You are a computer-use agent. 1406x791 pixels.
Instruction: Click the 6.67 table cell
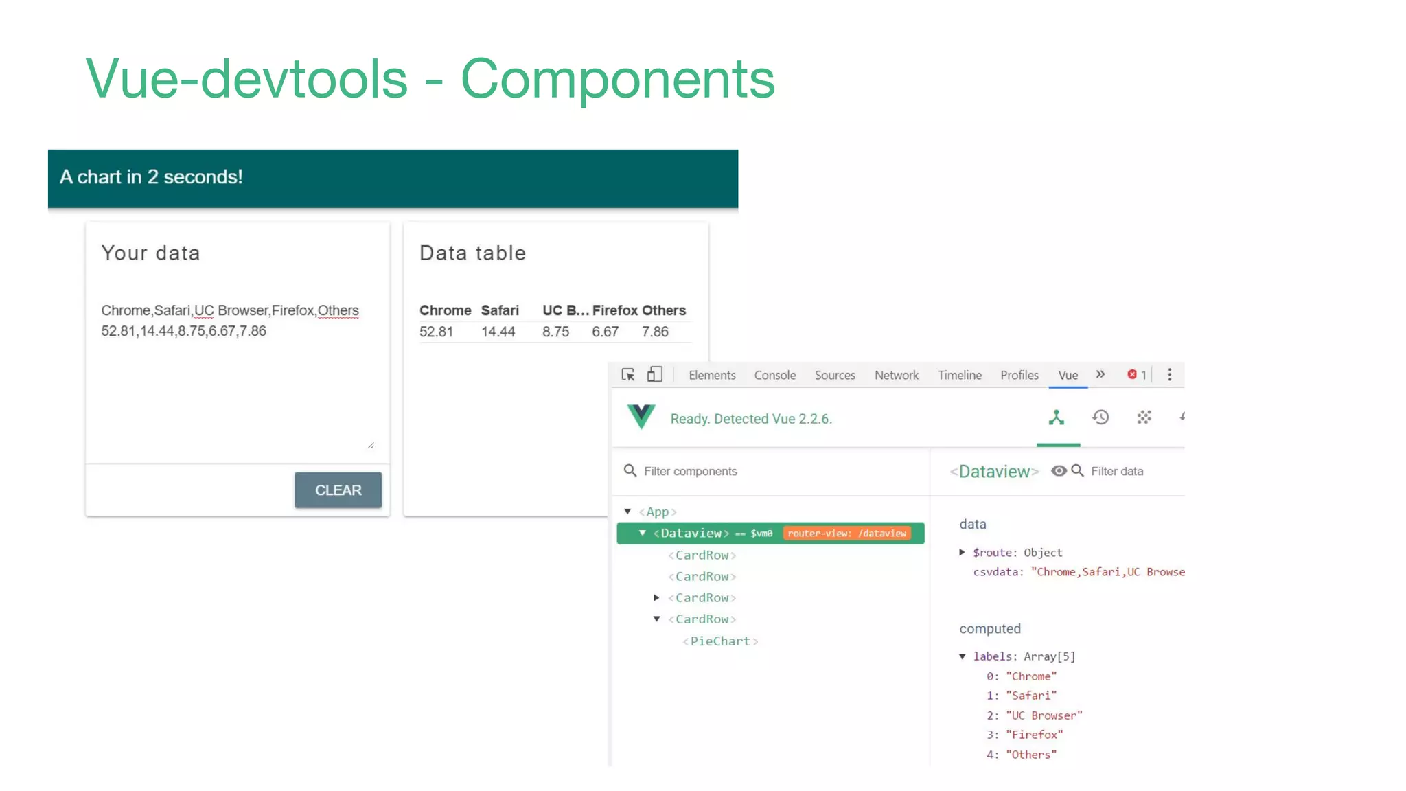click(606, 332)
